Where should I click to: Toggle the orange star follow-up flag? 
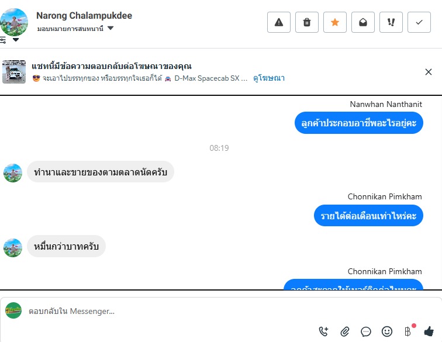[x=334, y=22]
